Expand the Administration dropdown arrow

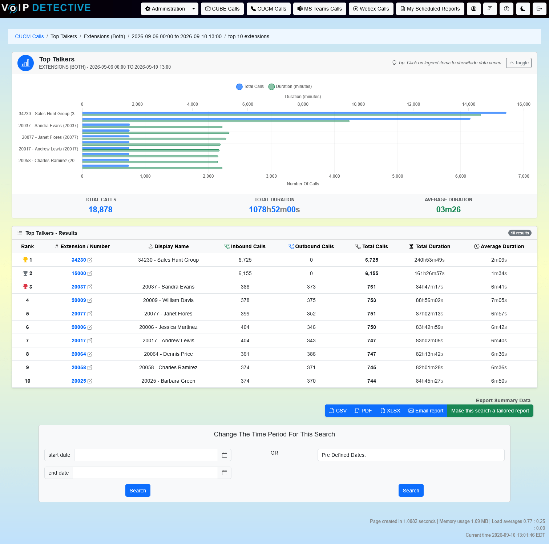point(194,9)
